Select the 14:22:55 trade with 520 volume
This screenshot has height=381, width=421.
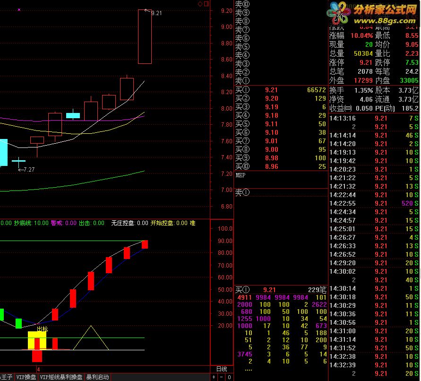[374, 203]
